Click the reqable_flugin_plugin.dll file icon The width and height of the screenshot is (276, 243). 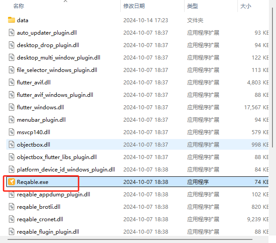point(12,231)
